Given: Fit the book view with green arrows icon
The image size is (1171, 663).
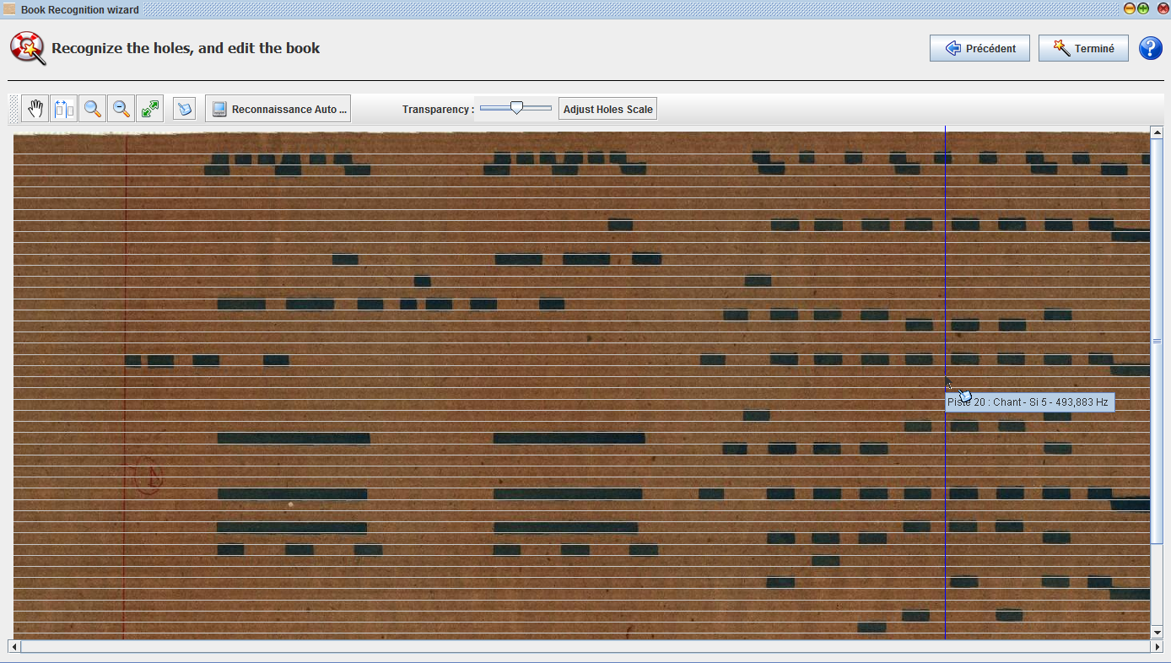Looking at the screenshot, I should point(150,109).
